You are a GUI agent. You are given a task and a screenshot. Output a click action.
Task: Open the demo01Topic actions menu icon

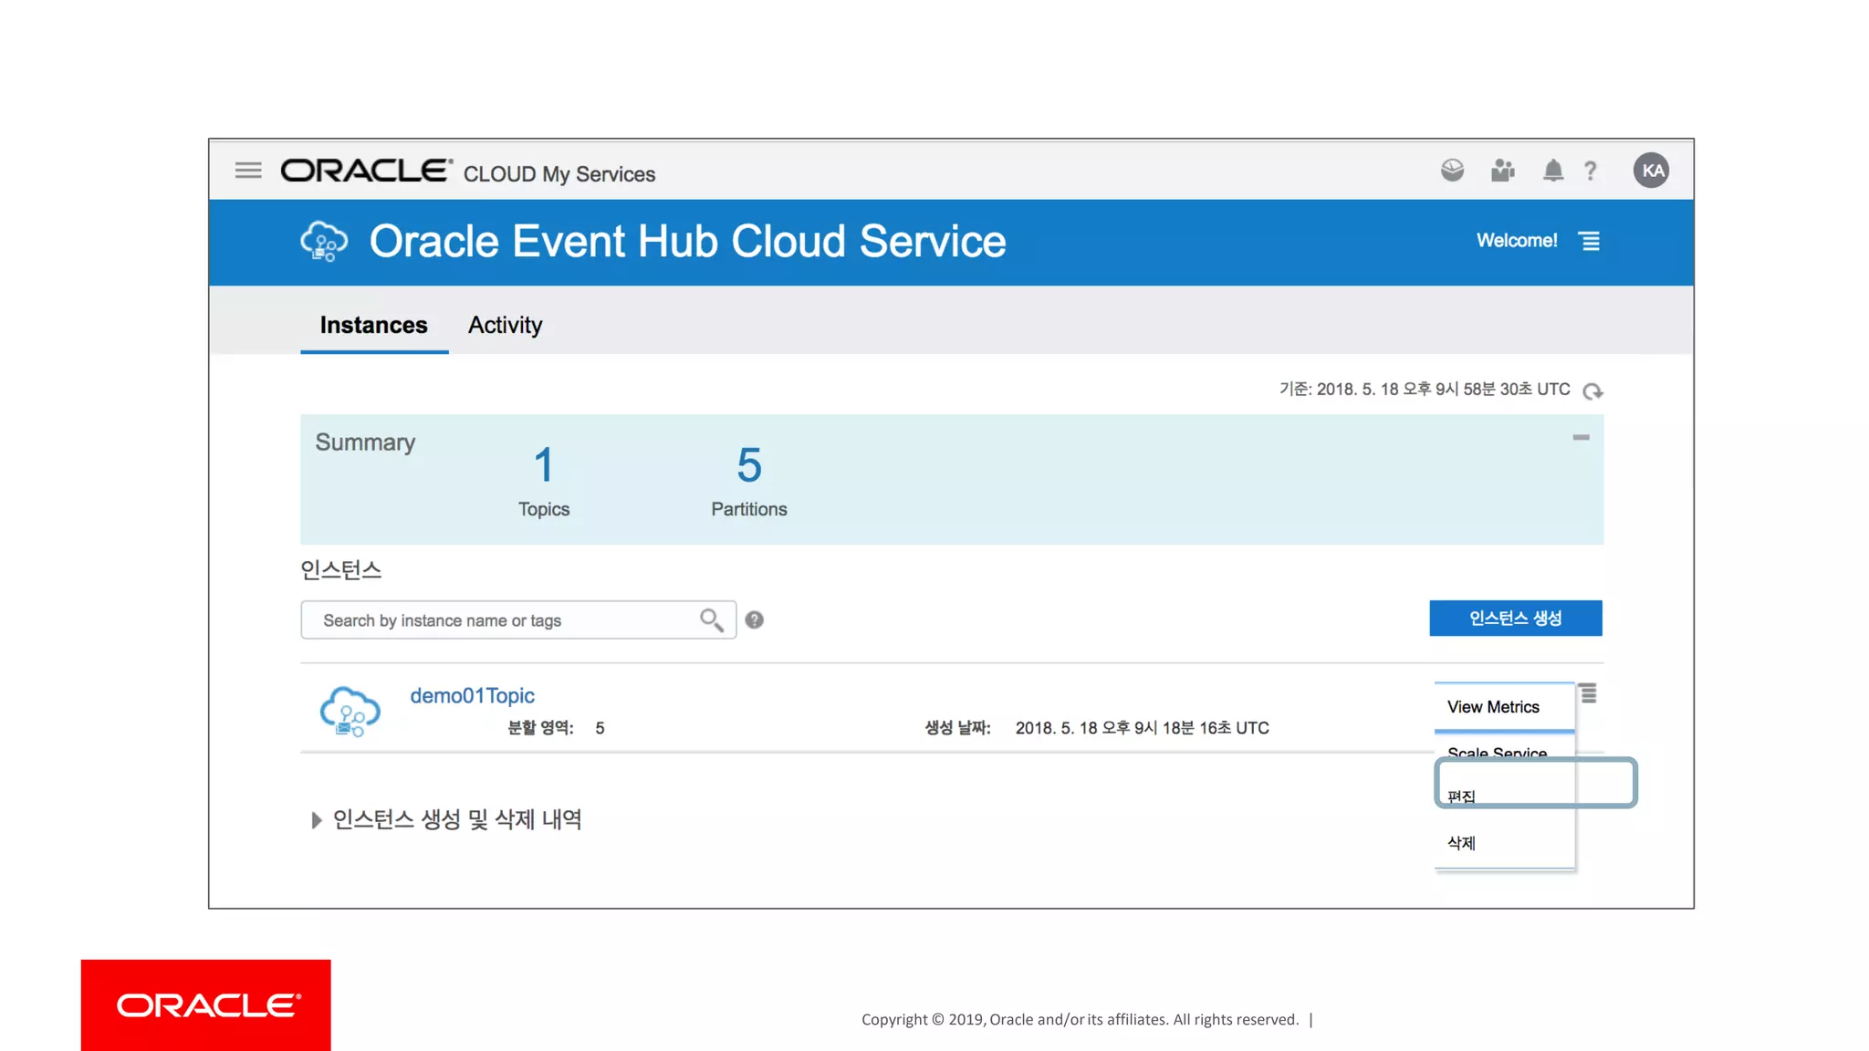pos(1589,693)
